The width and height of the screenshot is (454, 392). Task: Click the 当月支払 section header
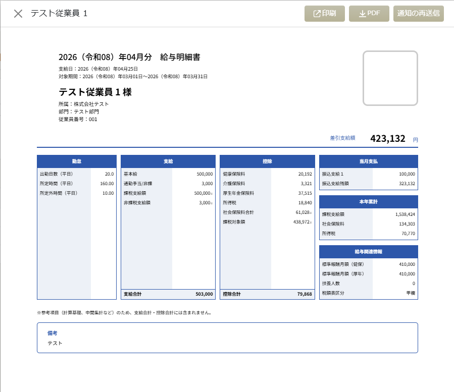point(368,161)
